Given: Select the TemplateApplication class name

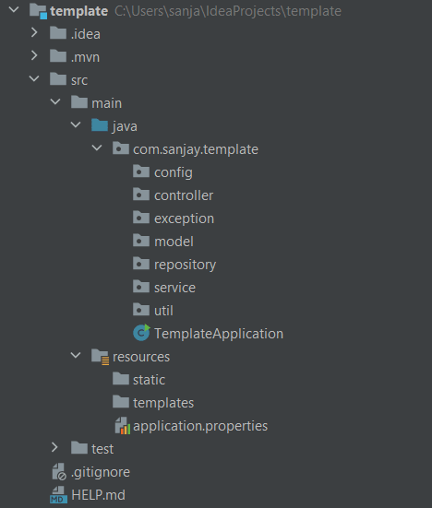Looking at the screenshot, I should click(219, 334).
